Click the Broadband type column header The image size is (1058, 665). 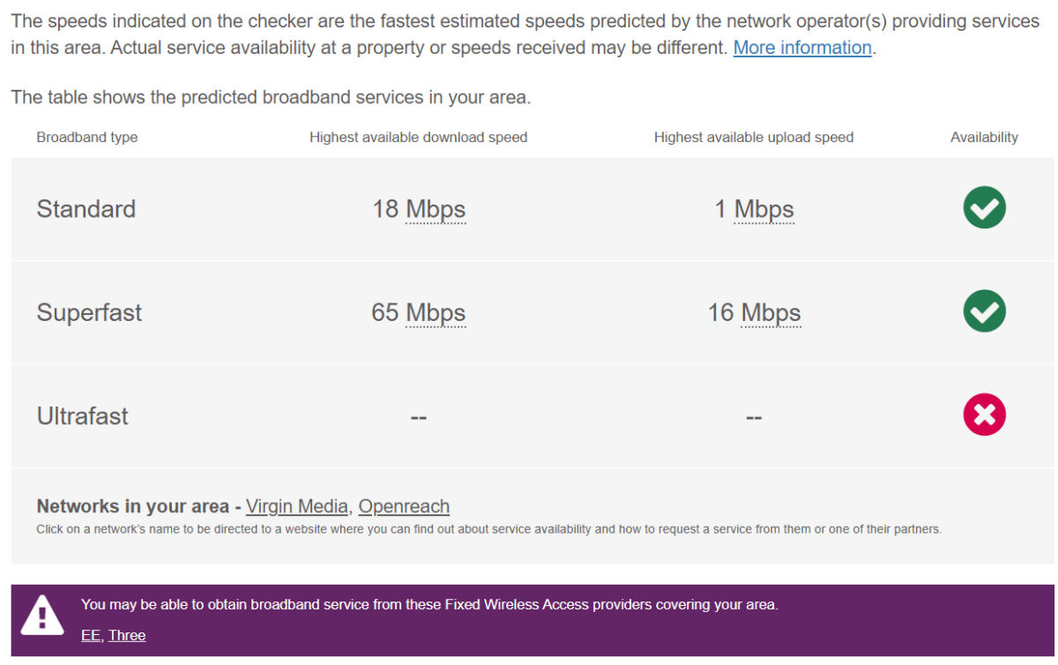point(87,138)
